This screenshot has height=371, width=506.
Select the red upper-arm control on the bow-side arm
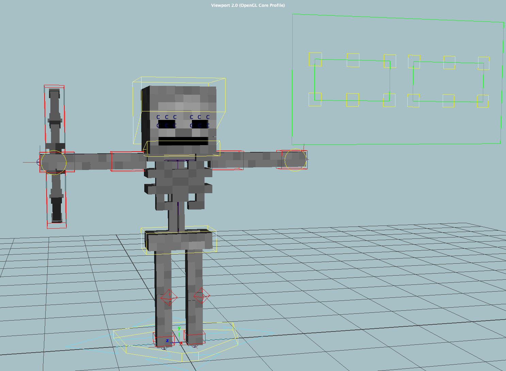point(128,161)
